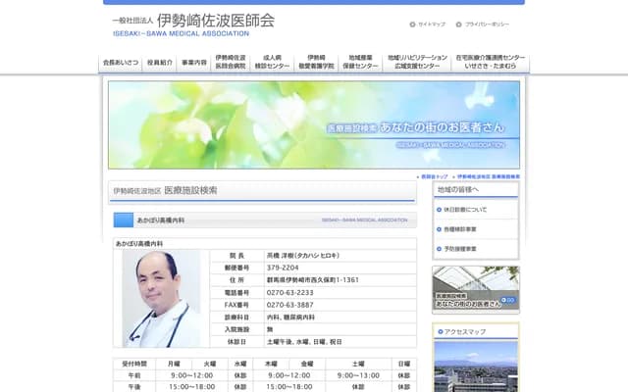The height and width of the screenshot is (392, 628).
Task: Open 成人病検診センター menu item
Action: point(272,62)
